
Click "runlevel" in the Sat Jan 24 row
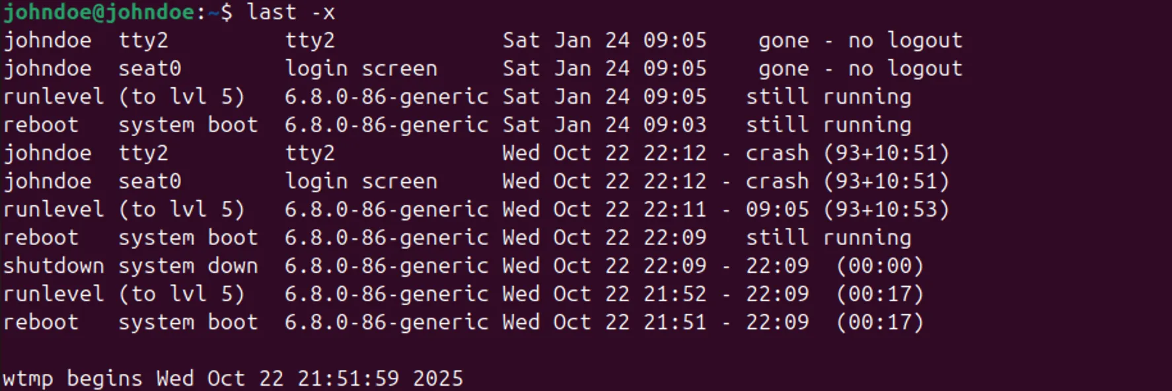pos(54,97)
